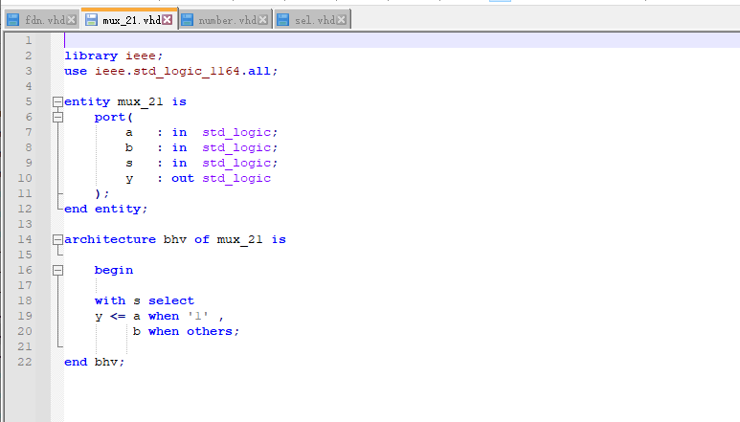Image resolution: width=740 pixels, height=422 pixels.
Task: Click 'end bhv;' on line 22
Action: (94, 362)
